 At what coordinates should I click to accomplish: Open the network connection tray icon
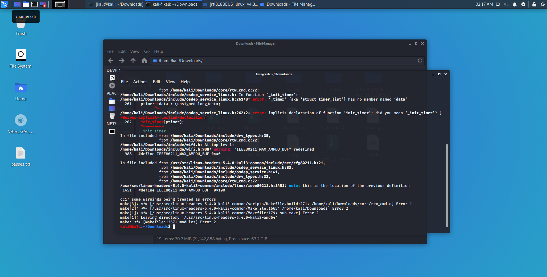[498, 4]
